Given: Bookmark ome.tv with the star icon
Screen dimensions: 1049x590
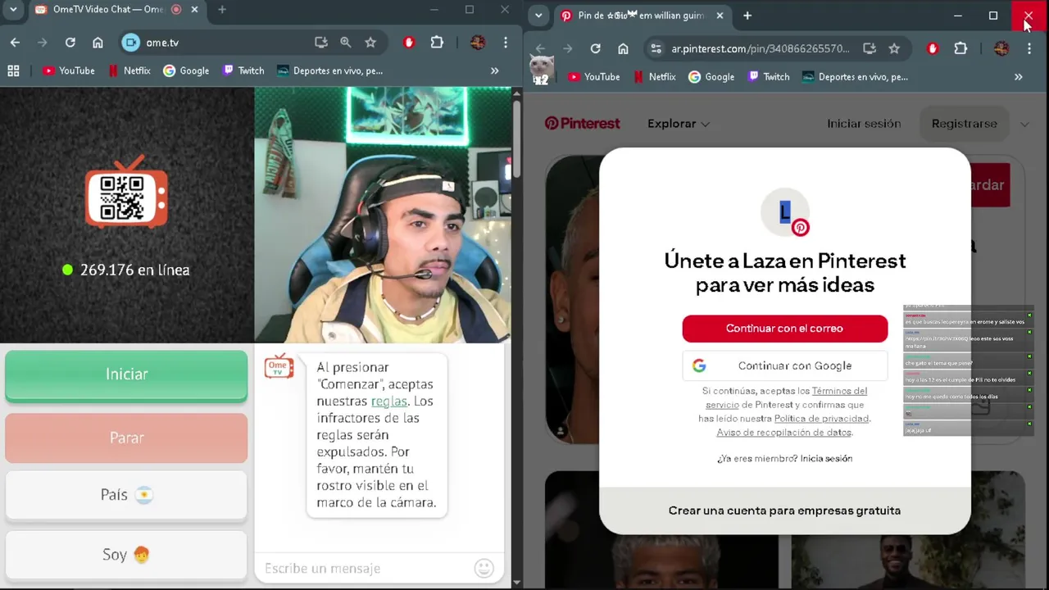Looking at the screenshot, I should 370,43.
